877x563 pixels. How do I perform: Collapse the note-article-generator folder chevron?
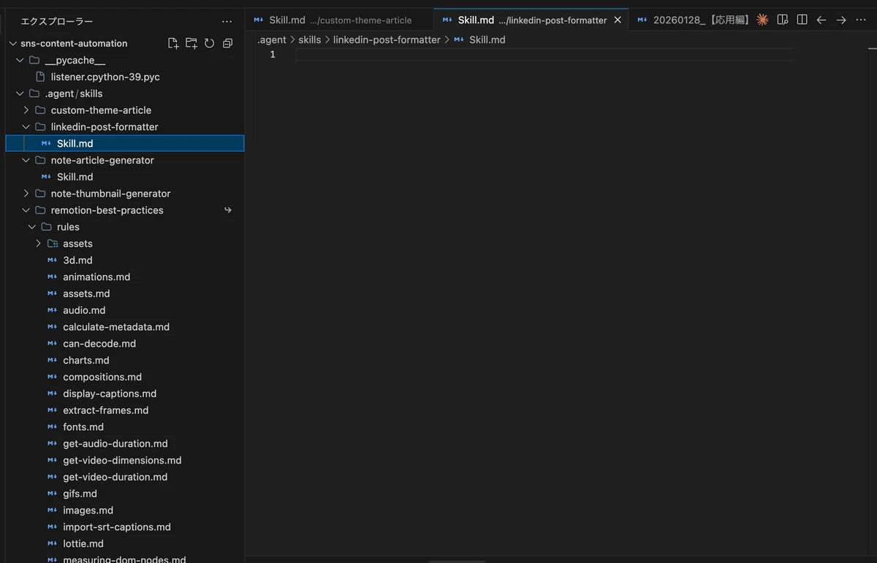point(26,160)
